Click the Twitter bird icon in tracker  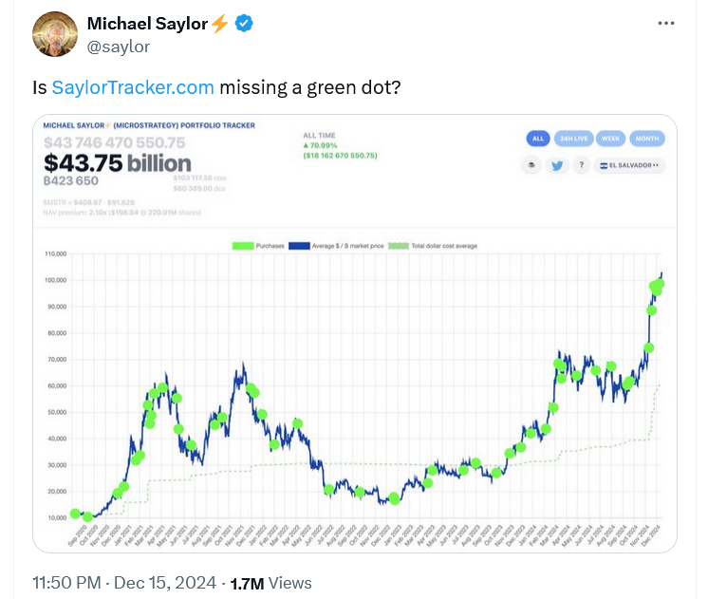[x=555, y=165]
